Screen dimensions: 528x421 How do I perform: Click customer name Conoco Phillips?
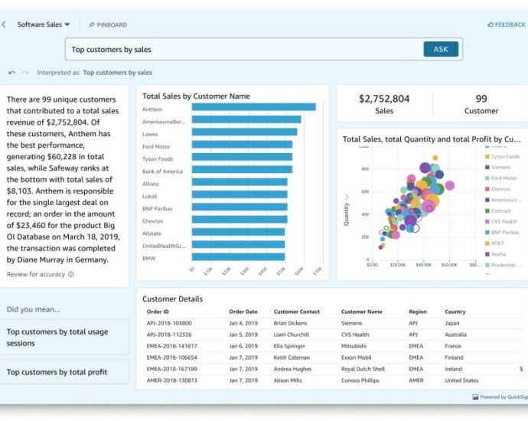[360, 380]
